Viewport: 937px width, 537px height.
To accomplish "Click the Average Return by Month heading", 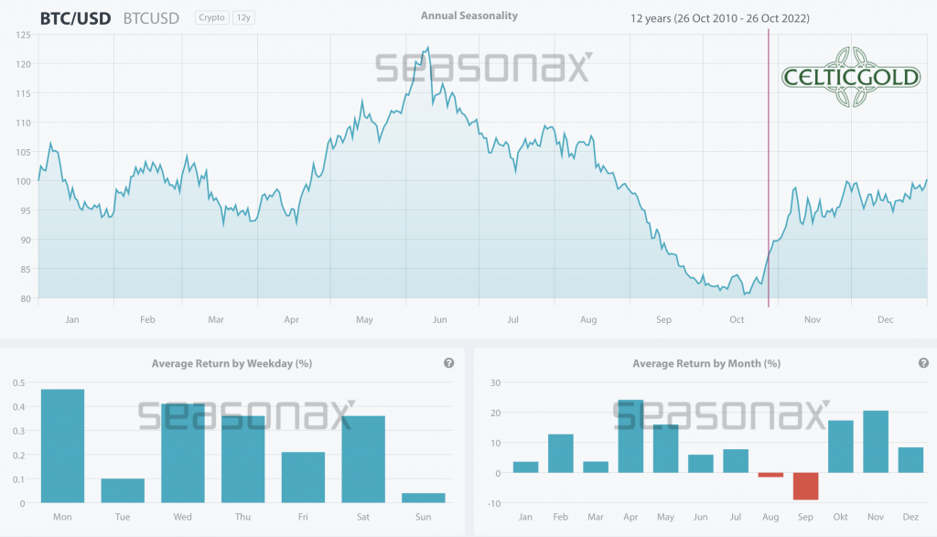I will [705, 363].
